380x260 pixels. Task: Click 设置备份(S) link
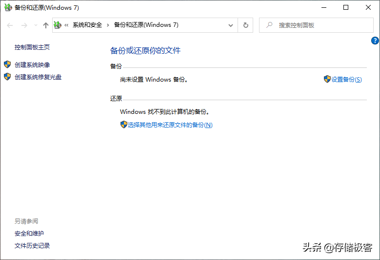click(x=346, y=80)
